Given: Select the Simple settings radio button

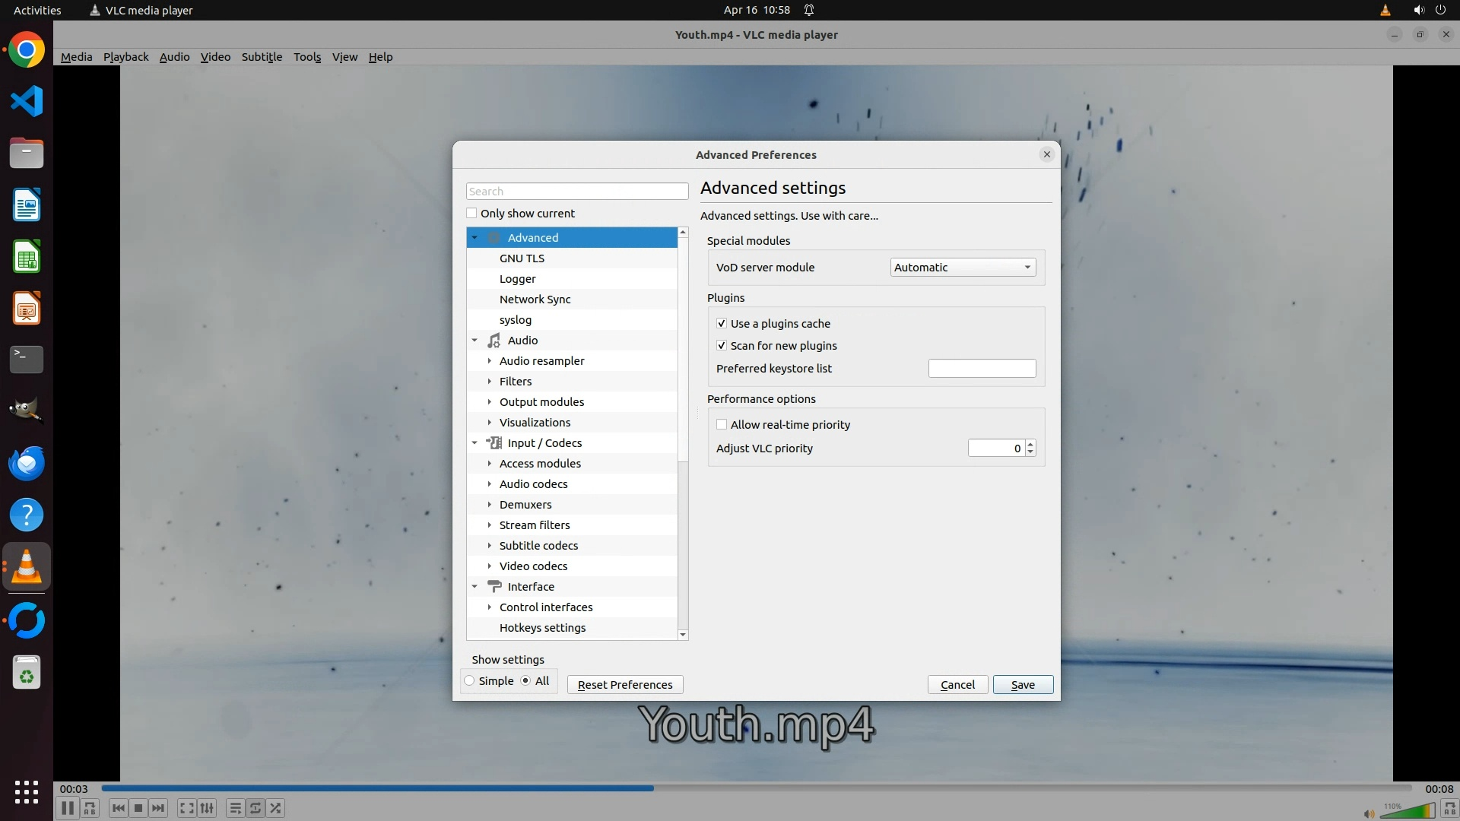Looking at the screenshot, I should pos(470,681).
